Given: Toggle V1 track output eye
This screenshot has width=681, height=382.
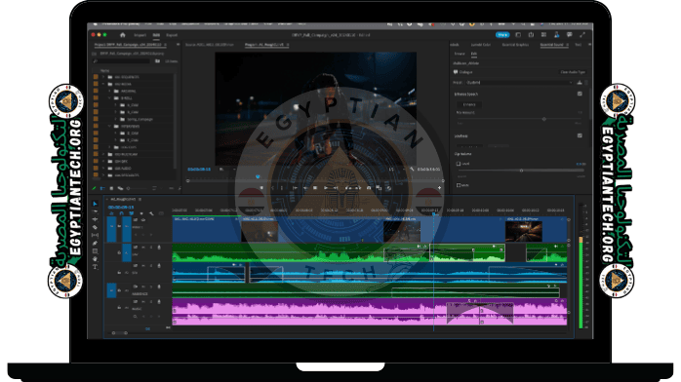Looking at the screenshot, I should pyautogui.click(x=142, y=220).
